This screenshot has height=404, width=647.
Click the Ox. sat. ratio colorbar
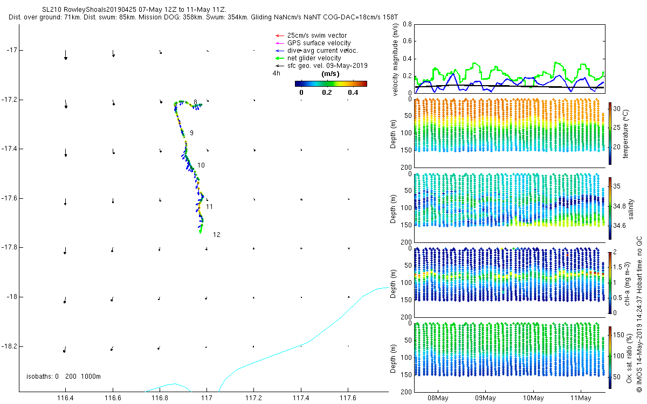coord(610,357)
